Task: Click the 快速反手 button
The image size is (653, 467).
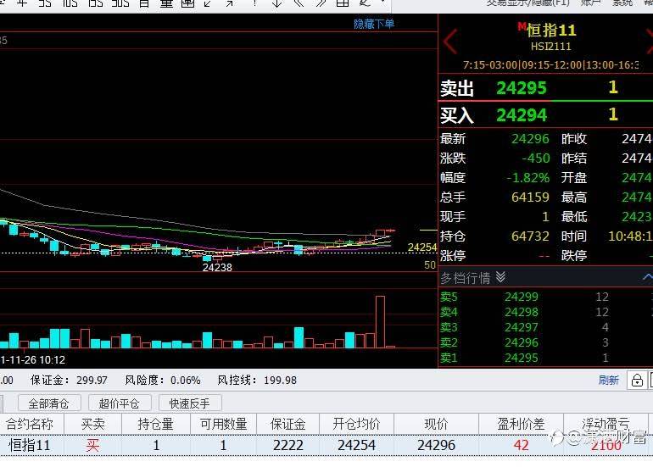Action: pyautogui.click(x=189, y=403)
